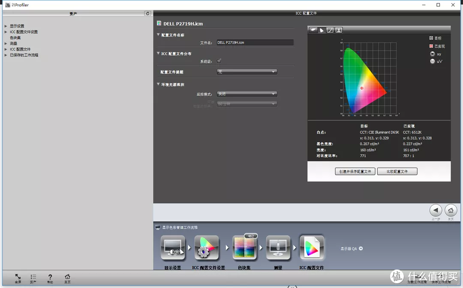Click the round home button beside the back arrow

coord(451,211)
